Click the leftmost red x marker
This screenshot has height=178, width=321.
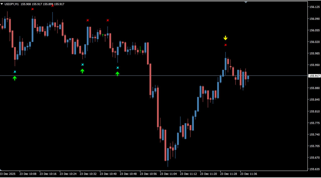32,9
